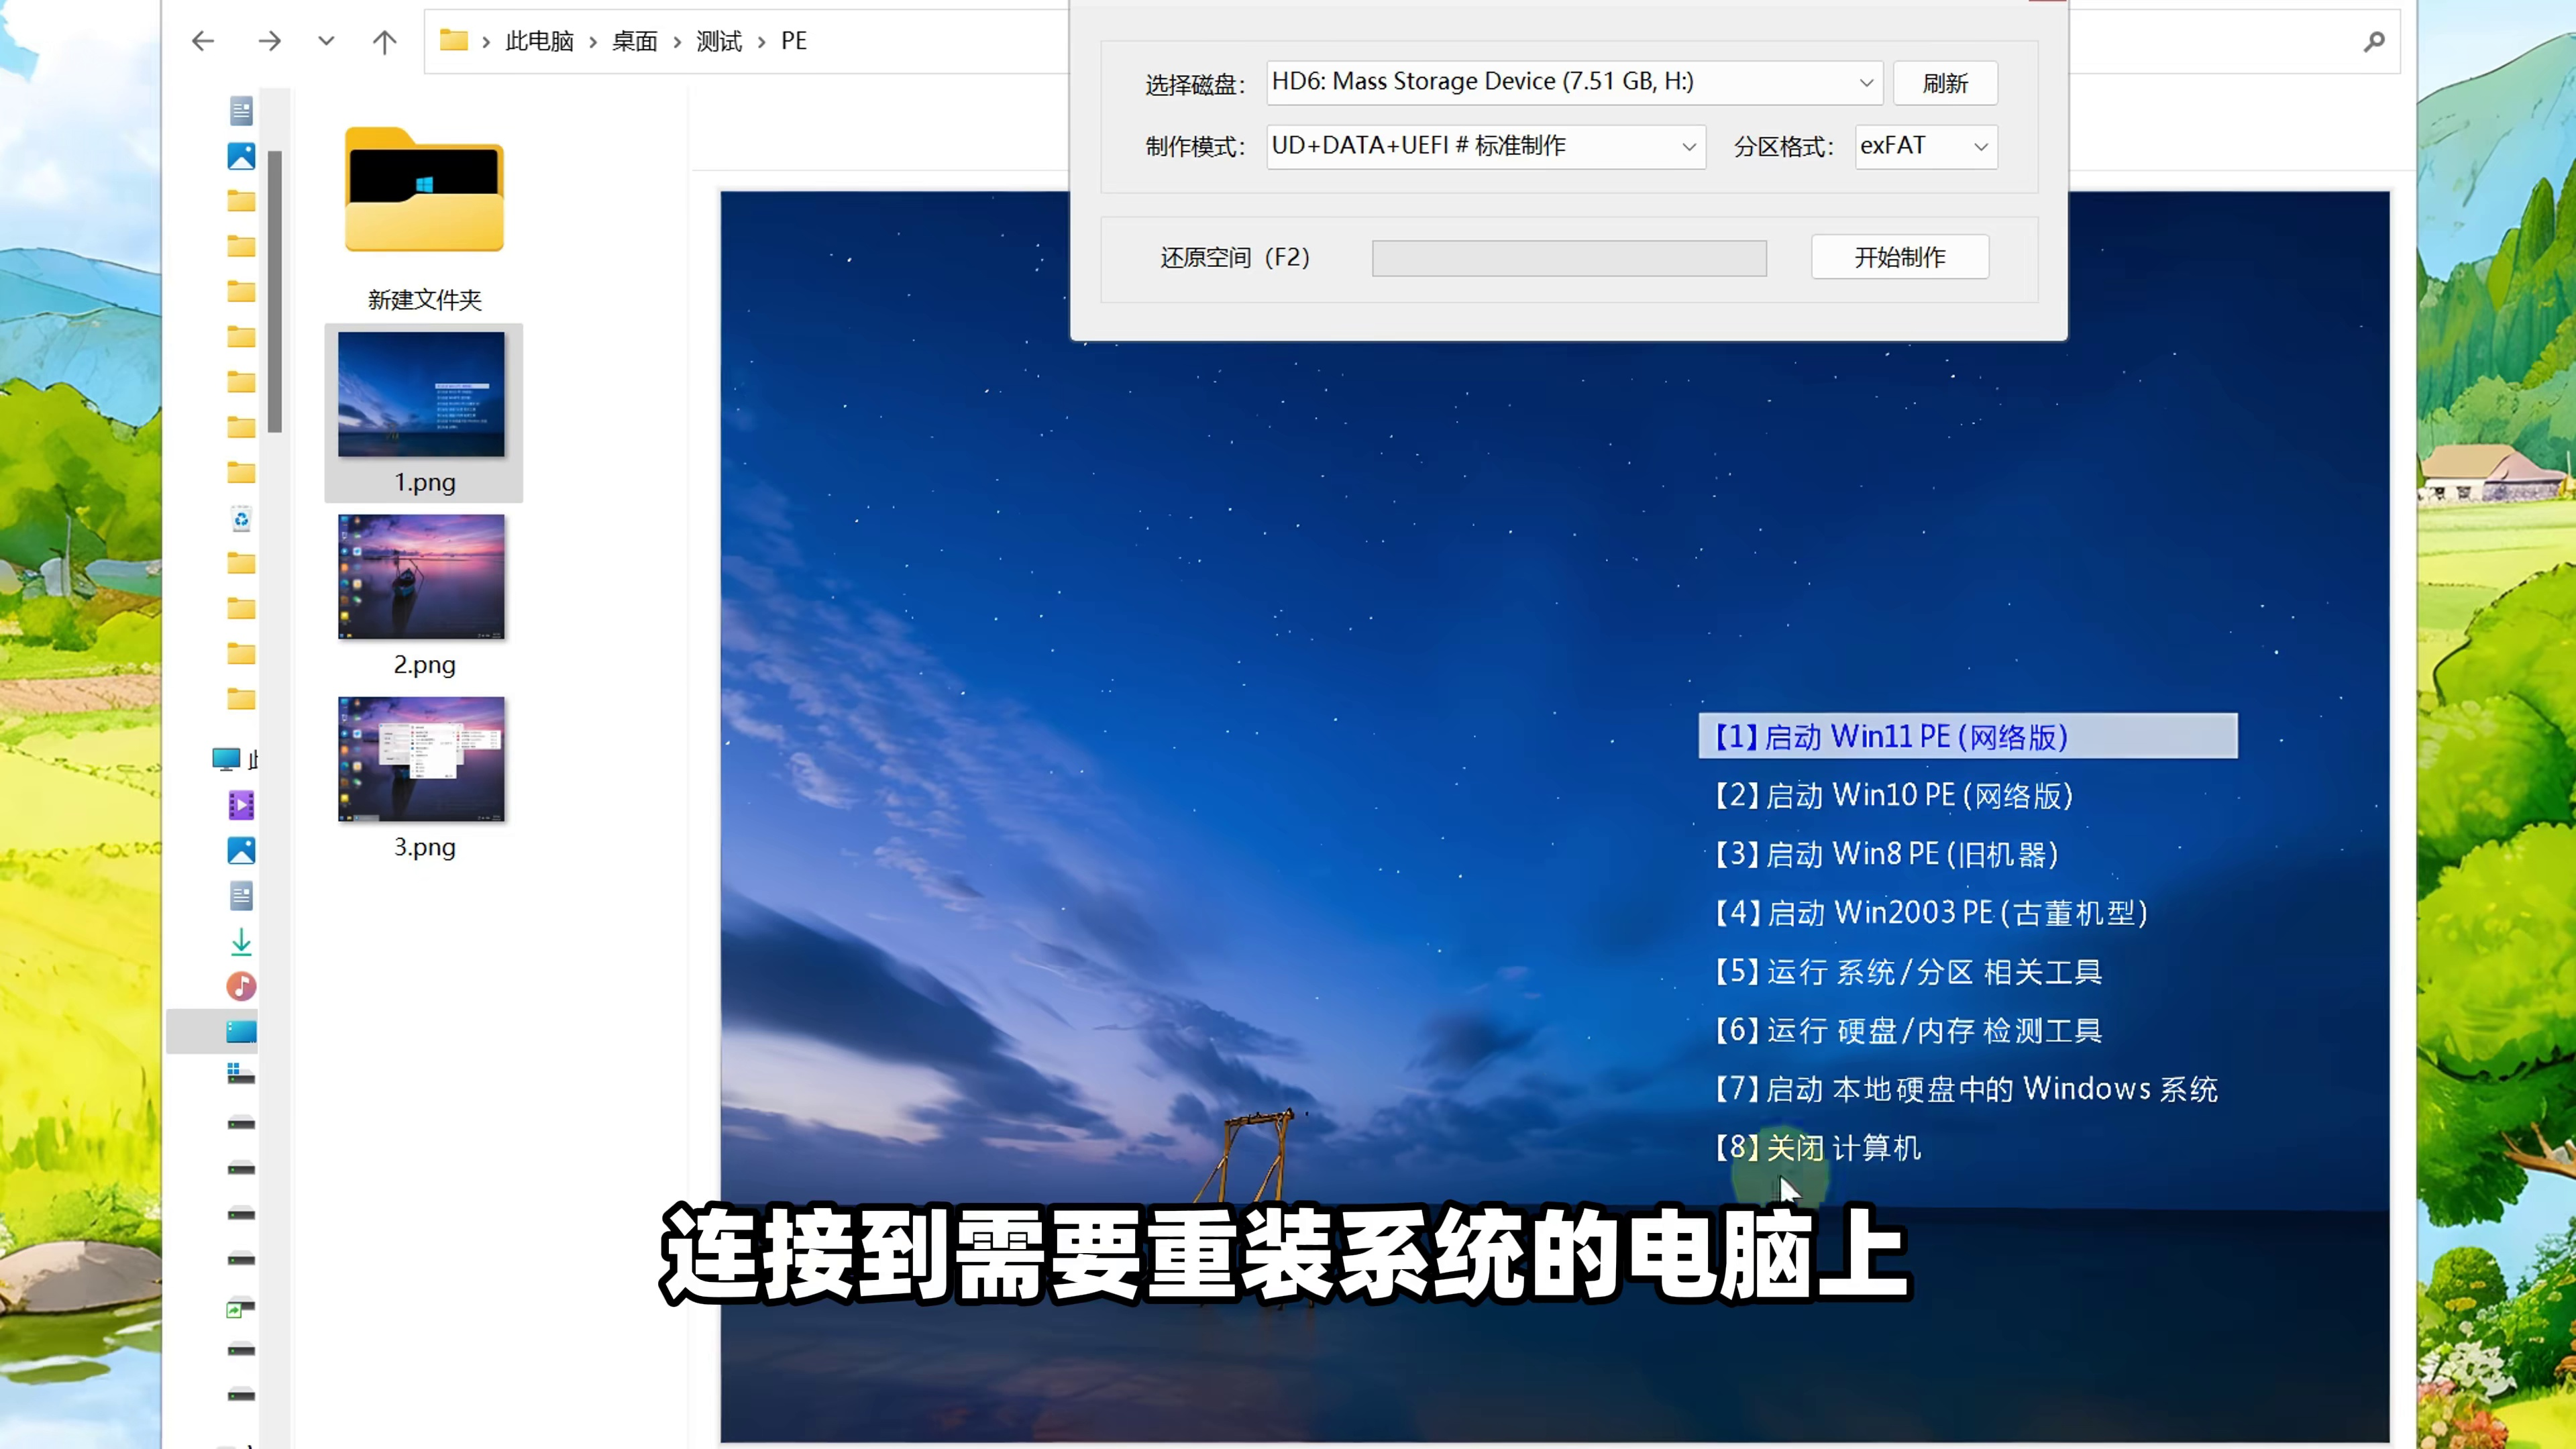Select the Windows system drive icon

(x=241, y=1075)
